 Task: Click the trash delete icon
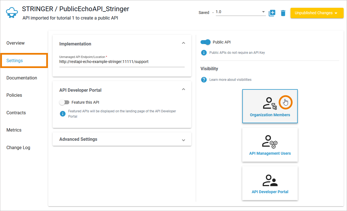click(x=283, y=13)
